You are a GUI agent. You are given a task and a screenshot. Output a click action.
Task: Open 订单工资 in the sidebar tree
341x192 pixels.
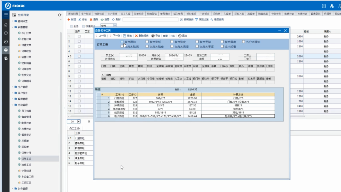26,159
